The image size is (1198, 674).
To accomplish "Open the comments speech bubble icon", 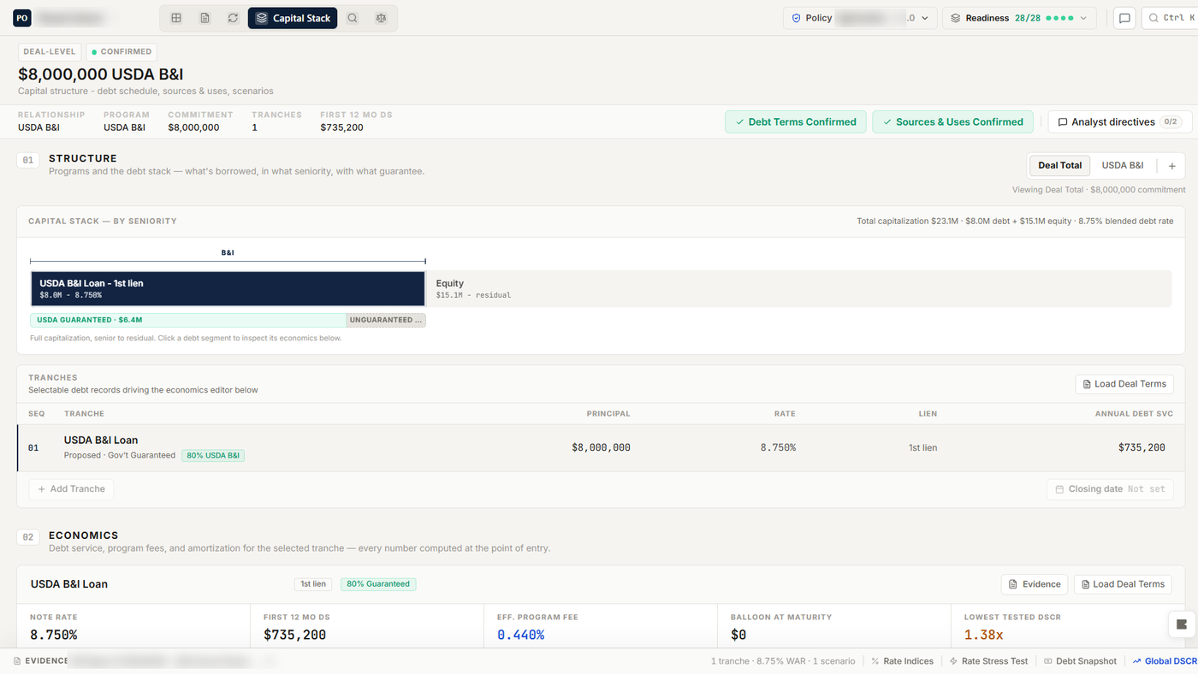I will pos(1124,18).
